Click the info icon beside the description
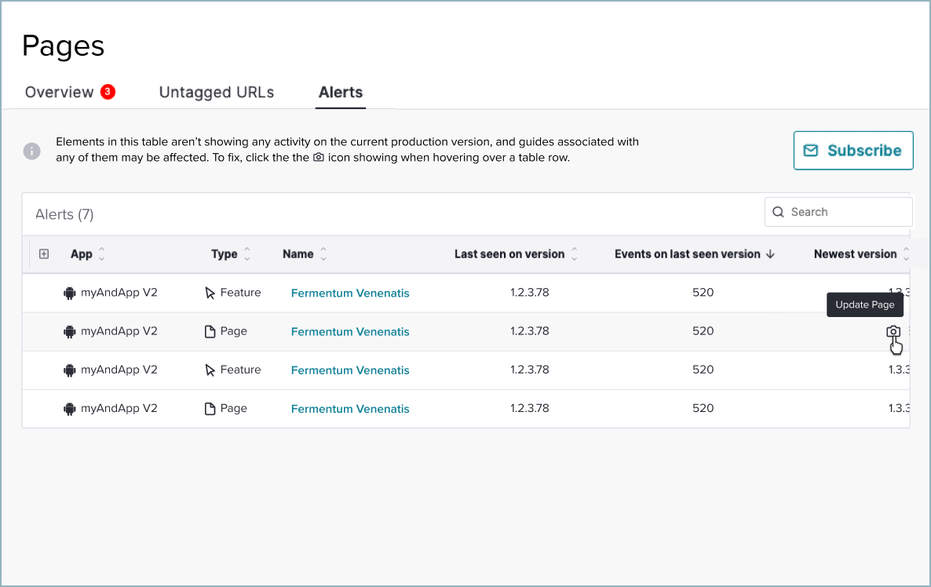931x587 pixels. pyautogui.click(x=32, y=151)
